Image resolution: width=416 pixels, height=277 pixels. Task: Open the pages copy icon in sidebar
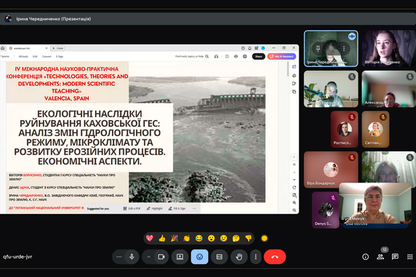(294, 92)
